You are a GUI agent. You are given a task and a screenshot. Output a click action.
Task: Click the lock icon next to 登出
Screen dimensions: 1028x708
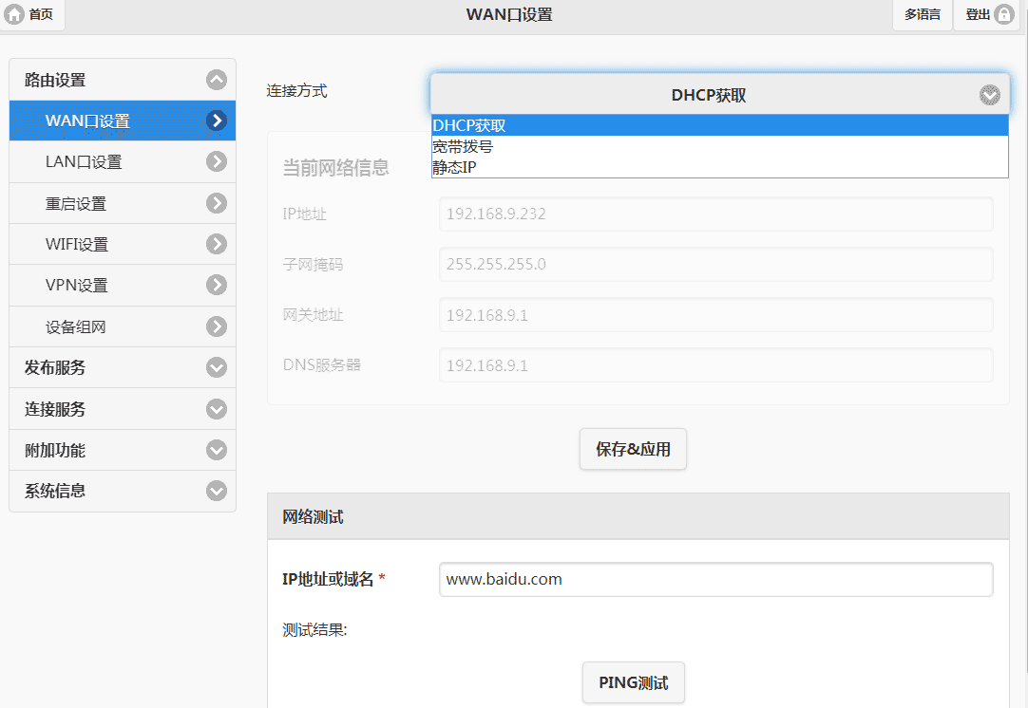tap(1003, 14)
